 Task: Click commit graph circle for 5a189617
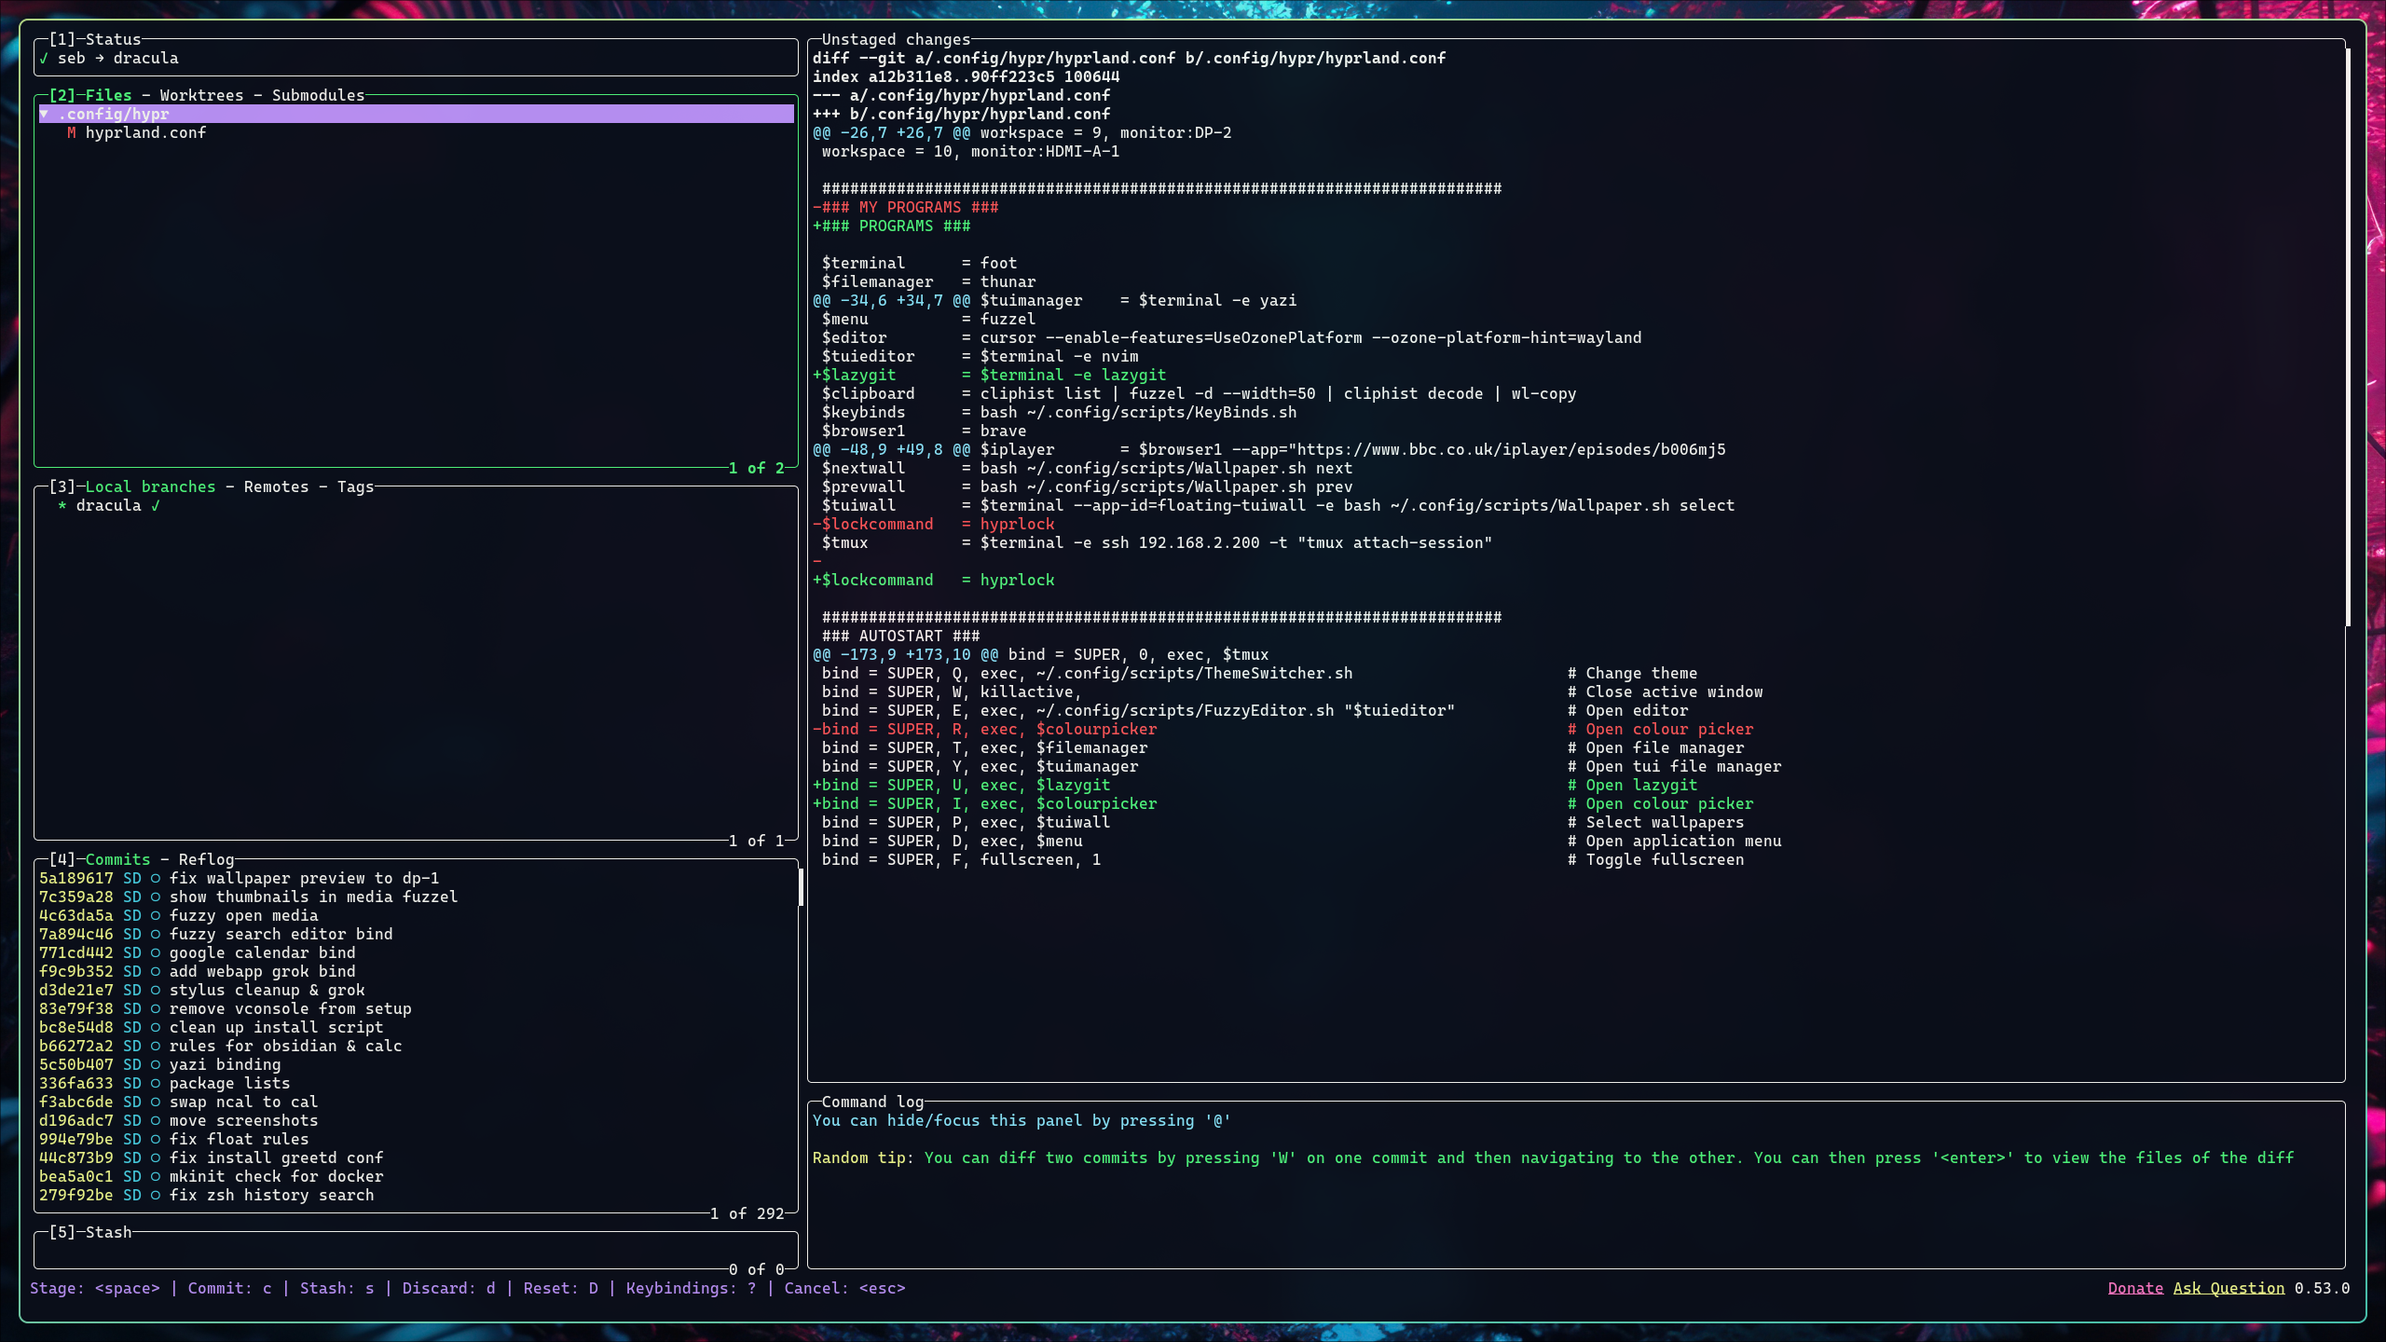point(156,878)
